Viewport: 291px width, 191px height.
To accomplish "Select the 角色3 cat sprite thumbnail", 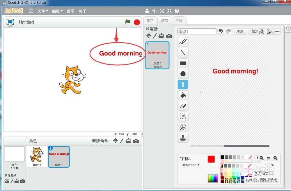I will (x=37, y=157).
